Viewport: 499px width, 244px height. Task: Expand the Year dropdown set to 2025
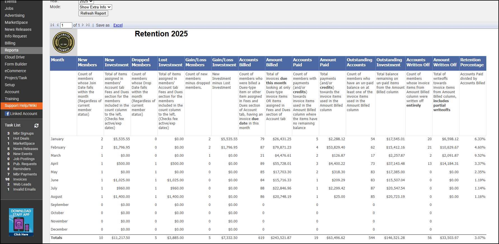pos(86,2)
